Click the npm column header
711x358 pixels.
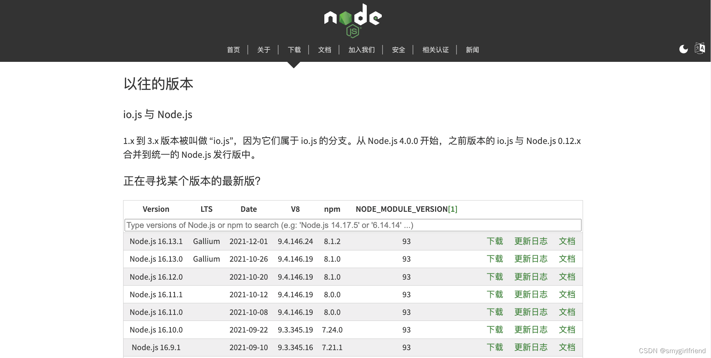[x=332, y=209]
